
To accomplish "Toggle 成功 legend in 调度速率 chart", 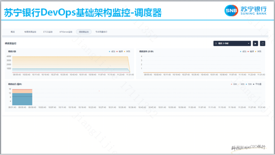I will tap(243, 52).
